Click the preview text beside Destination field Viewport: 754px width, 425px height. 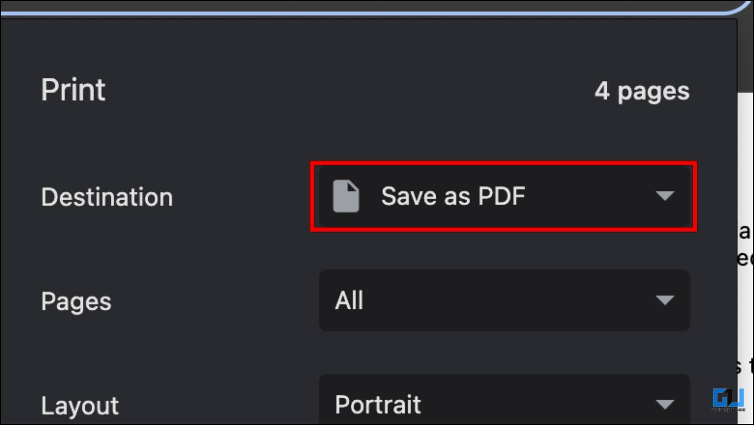745,244
